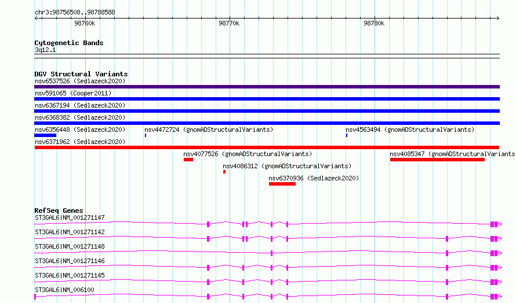Open the nsv6371962 (Sedlazeck2020) label
Image resolution: width=516 pixels, height=303 pixels.
pyautogui.click(x=80, y=142)
